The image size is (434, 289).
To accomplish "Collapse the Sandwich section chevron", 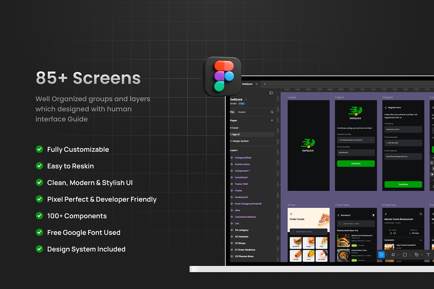I will [421, 240].
